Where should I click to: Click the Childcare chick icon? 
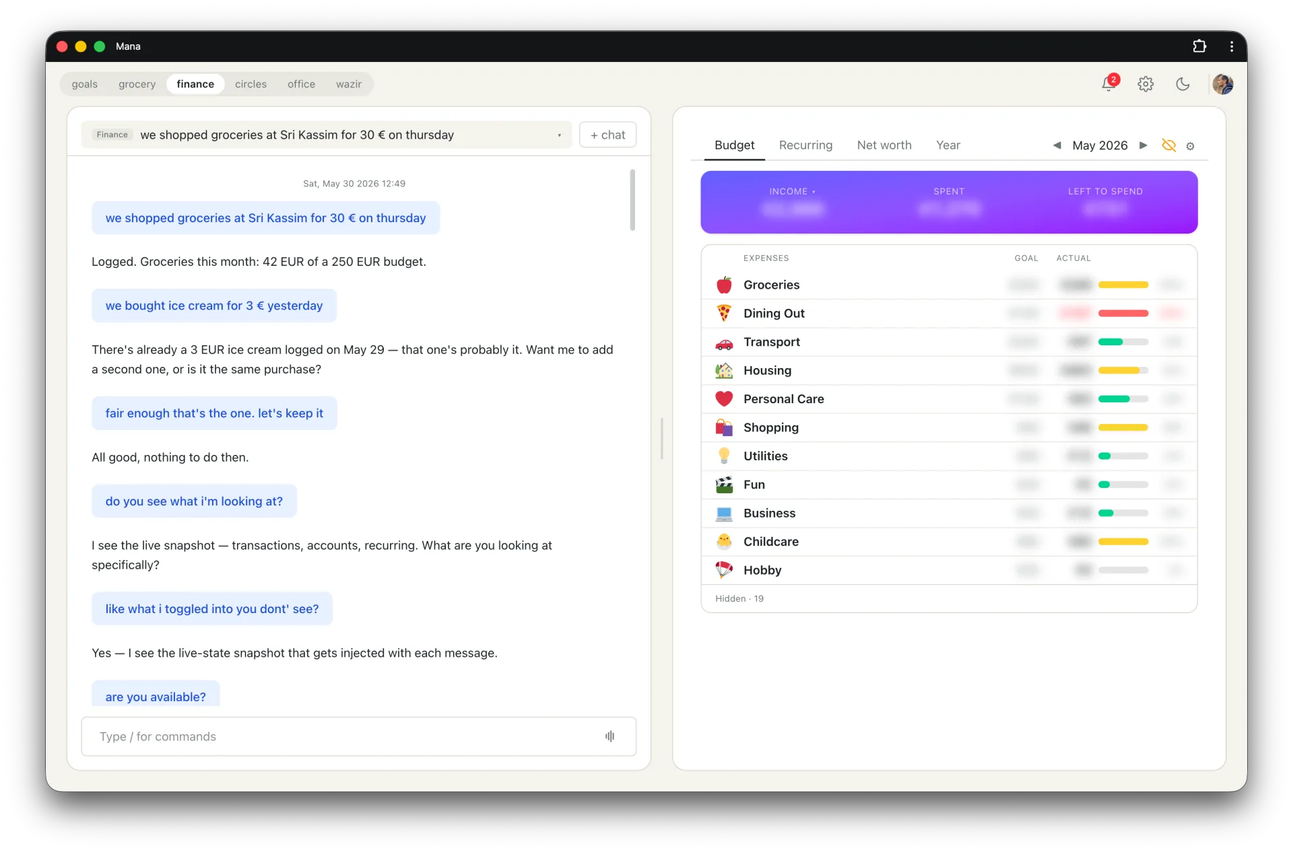[x=724, y=541]
